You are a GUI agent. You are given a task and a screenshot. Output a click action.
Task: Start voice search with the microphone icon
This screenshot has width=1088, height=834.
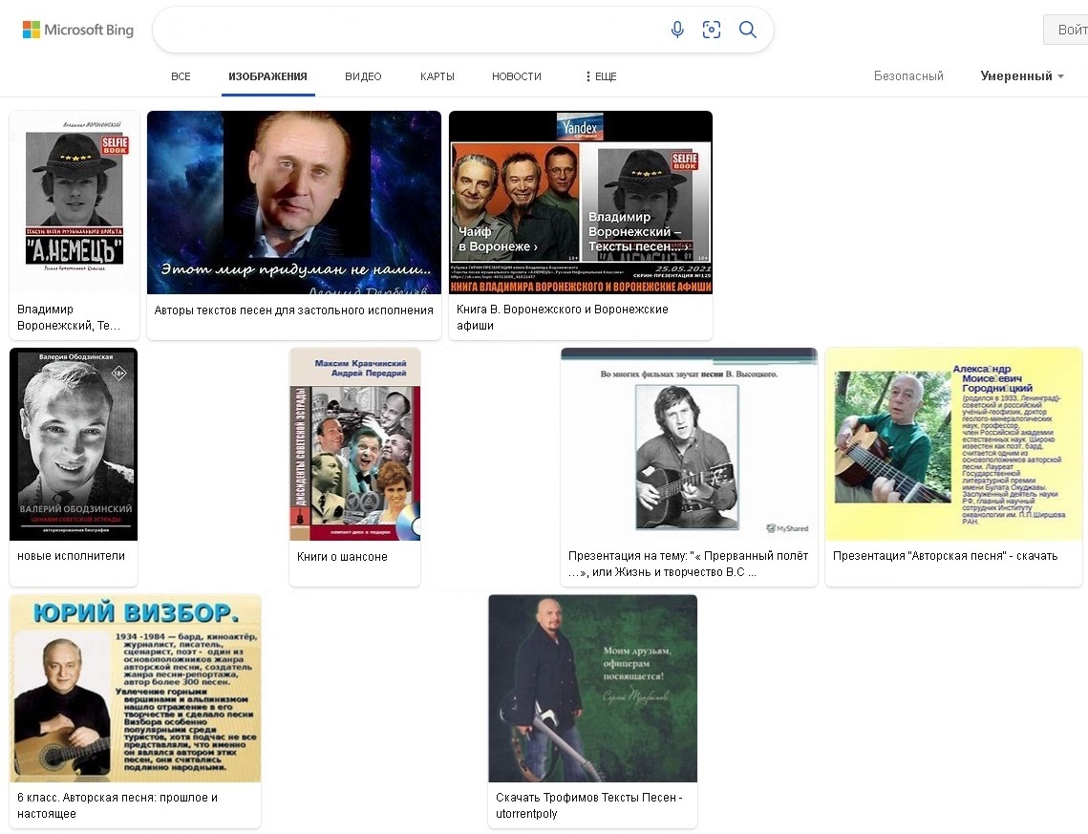(677, 30)
